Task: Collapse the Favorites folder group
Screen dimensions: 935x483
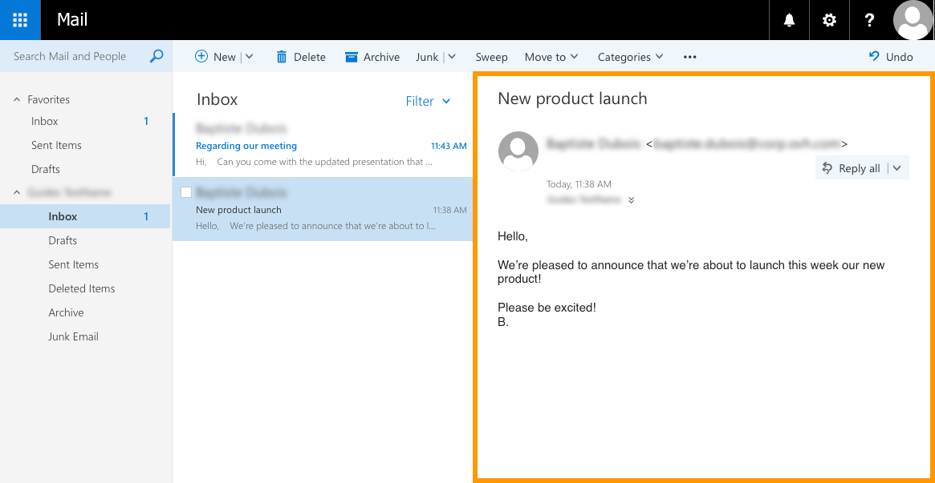Action: 17,99
